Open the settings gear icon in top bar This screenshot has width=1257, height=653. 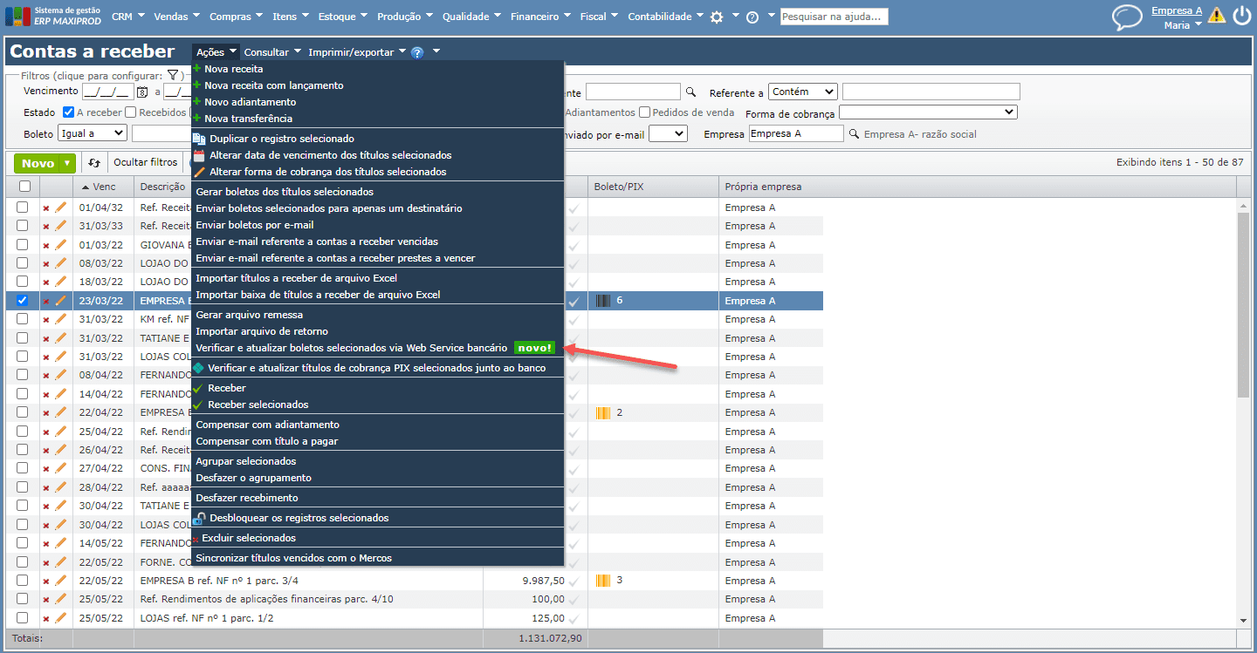717,17
